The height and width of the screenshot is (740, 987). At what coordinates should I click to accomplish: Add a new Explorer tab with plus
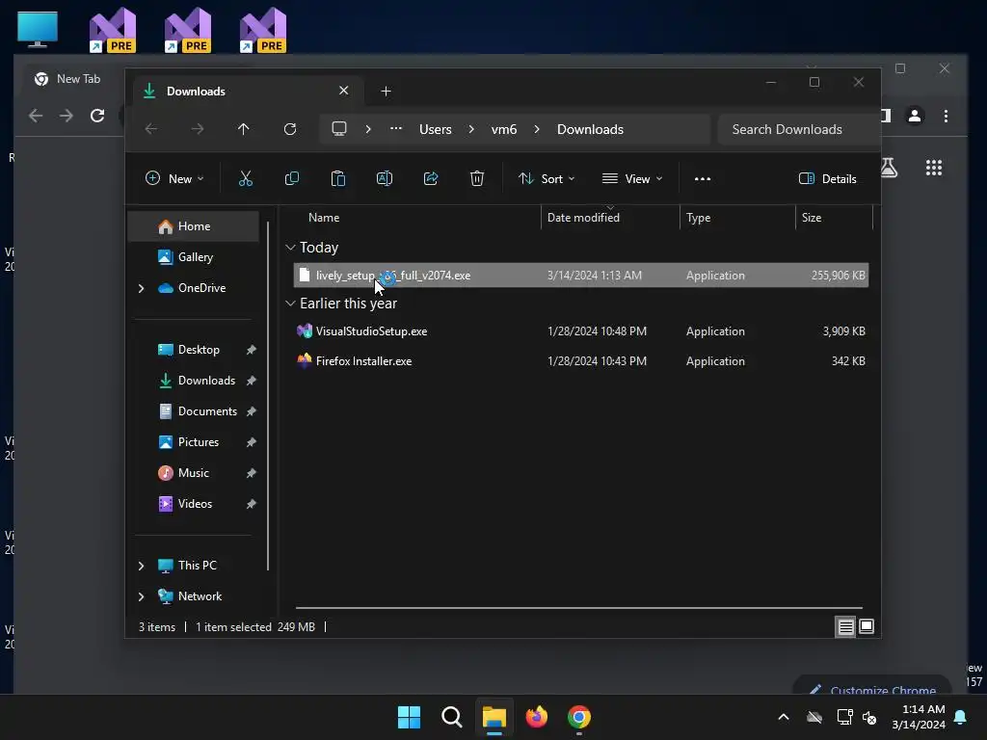[x=386, y=92]
